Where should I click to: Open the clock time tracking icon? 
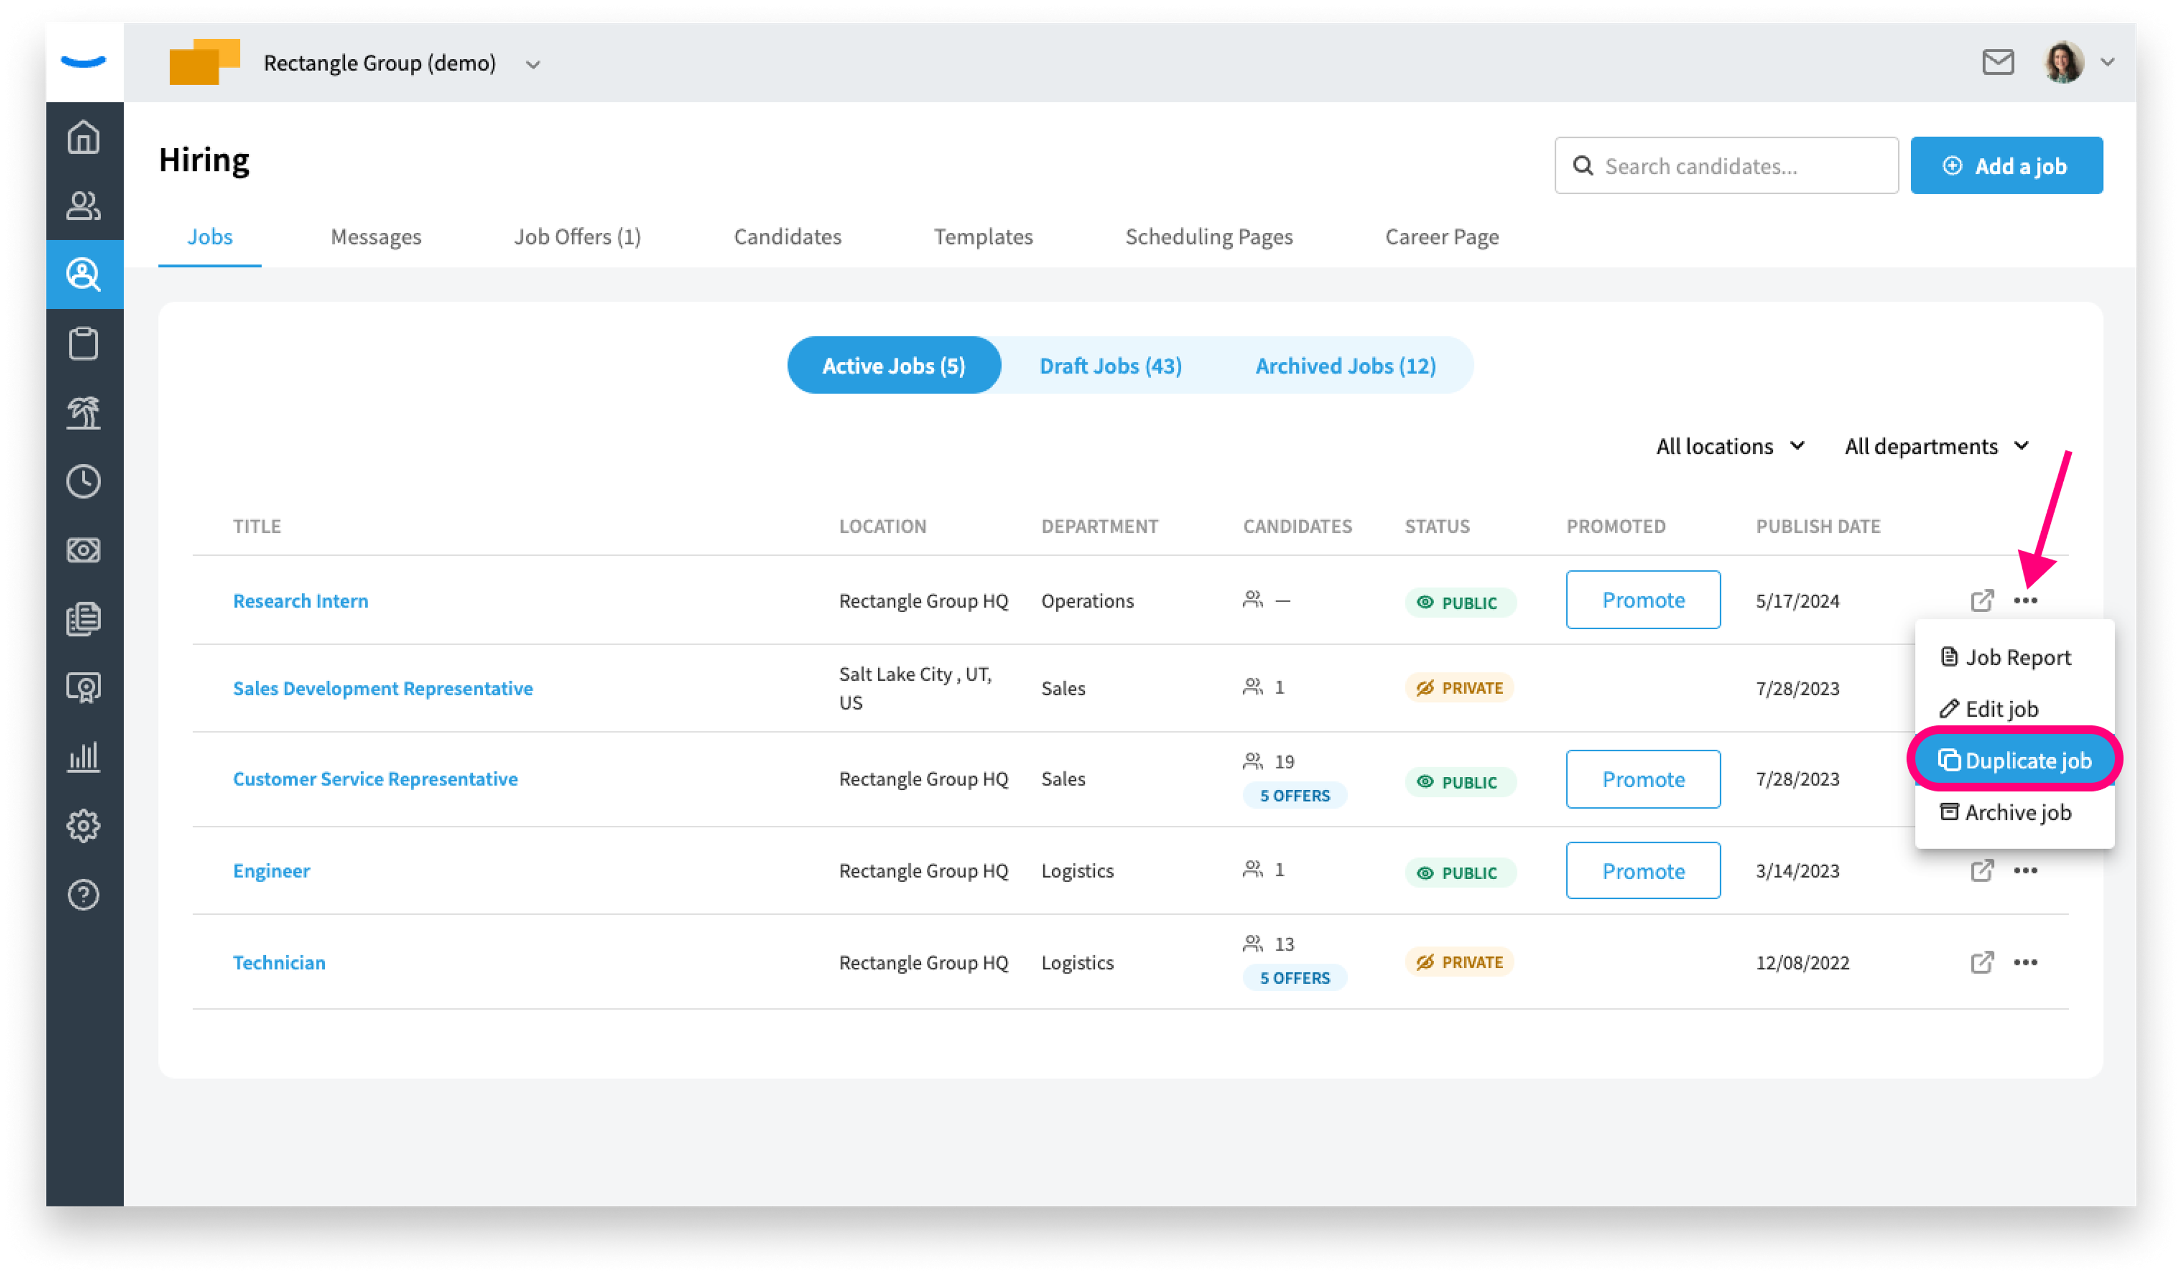[x=84, y=481]
